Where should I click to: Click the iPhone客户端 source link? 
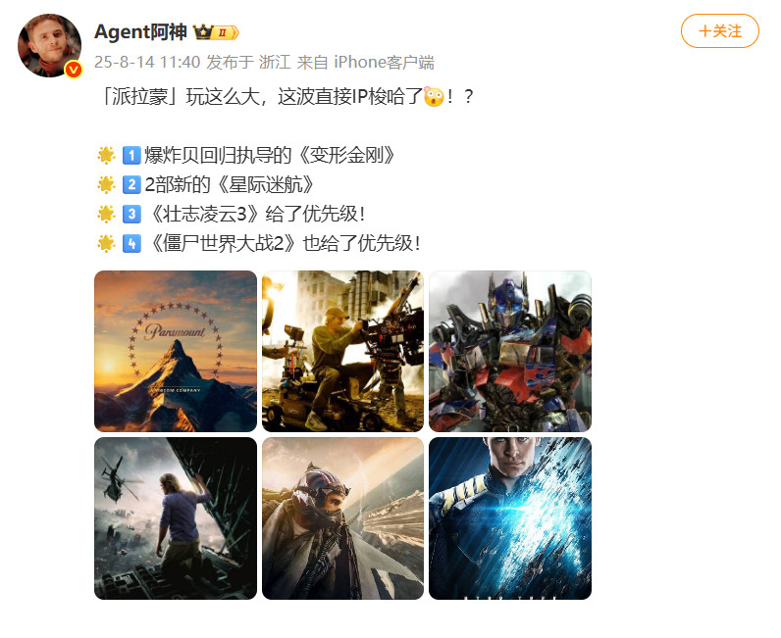coord(384,62)
